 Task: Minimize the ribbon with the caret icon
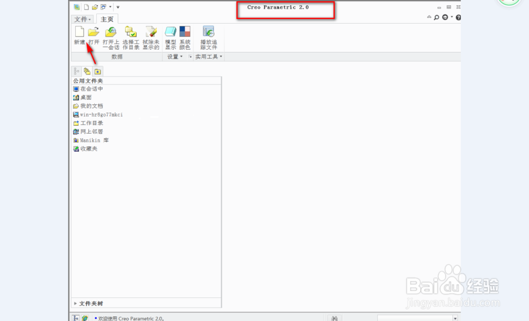(429, 17)
